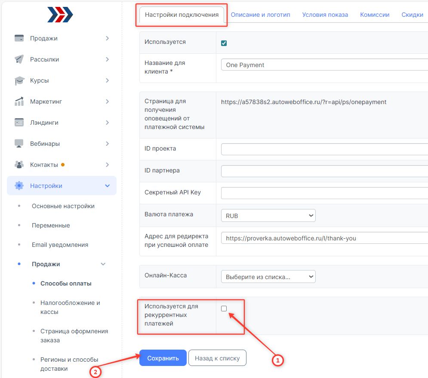The image size is (428, 378).
Task: Collapse the Продажи submenu chevron under Настройки
Action: 103,264
